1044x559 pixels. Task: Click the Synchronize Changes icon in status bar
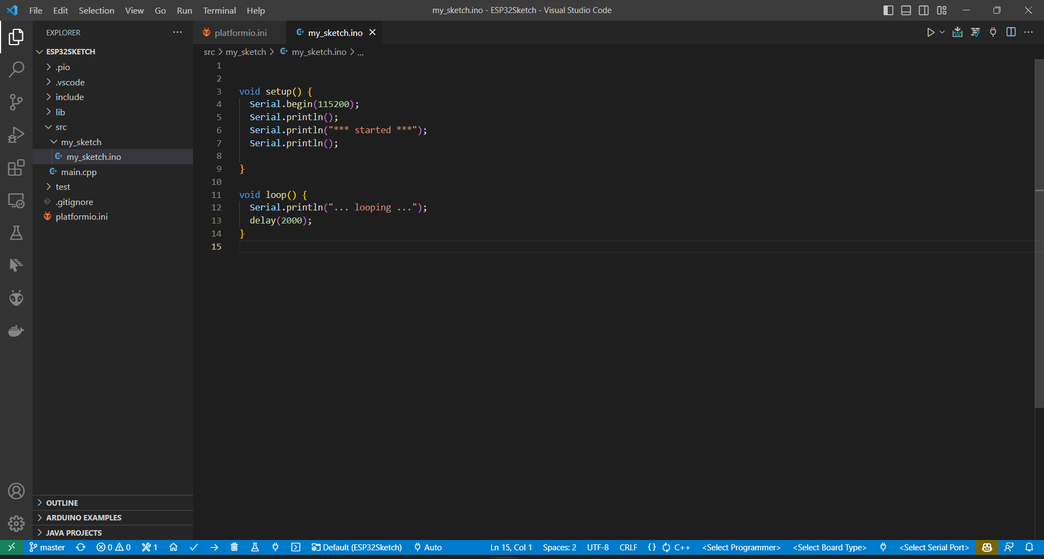coord(80,547)
